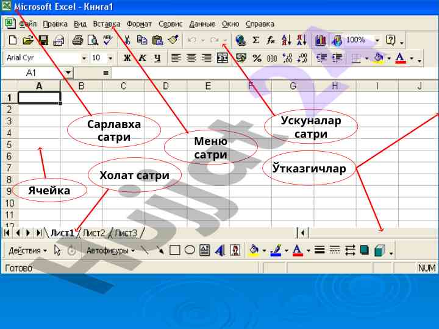Open the Данные menu
439x329 pixels.
pyautogui.click(x=202, y=24)
